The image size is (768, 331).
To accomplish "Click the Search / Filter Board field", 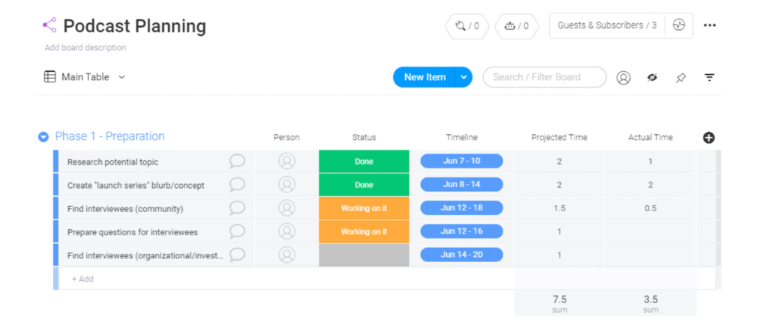I will 544,77.
